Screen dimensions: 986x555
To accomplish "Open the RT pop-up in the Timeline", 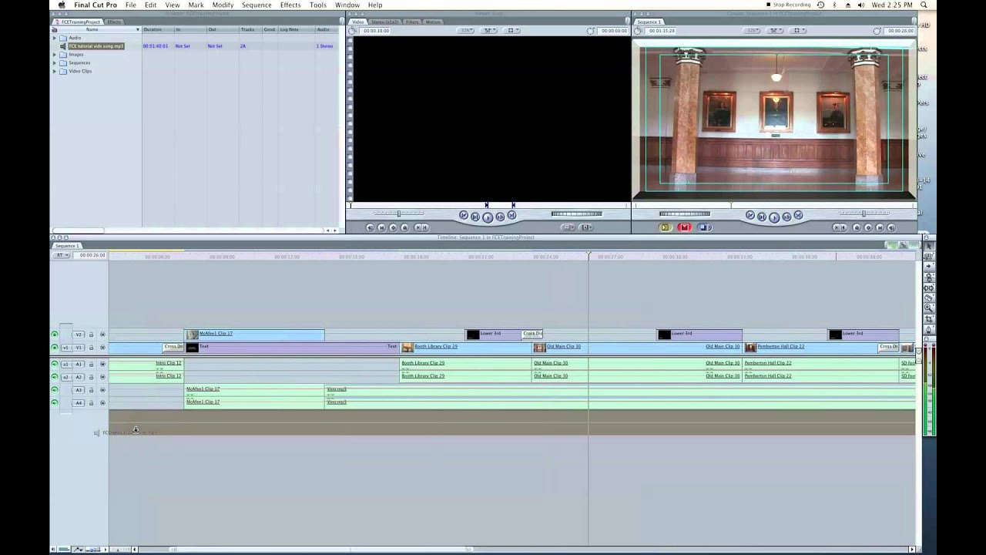I will click(x=62, y=255).
